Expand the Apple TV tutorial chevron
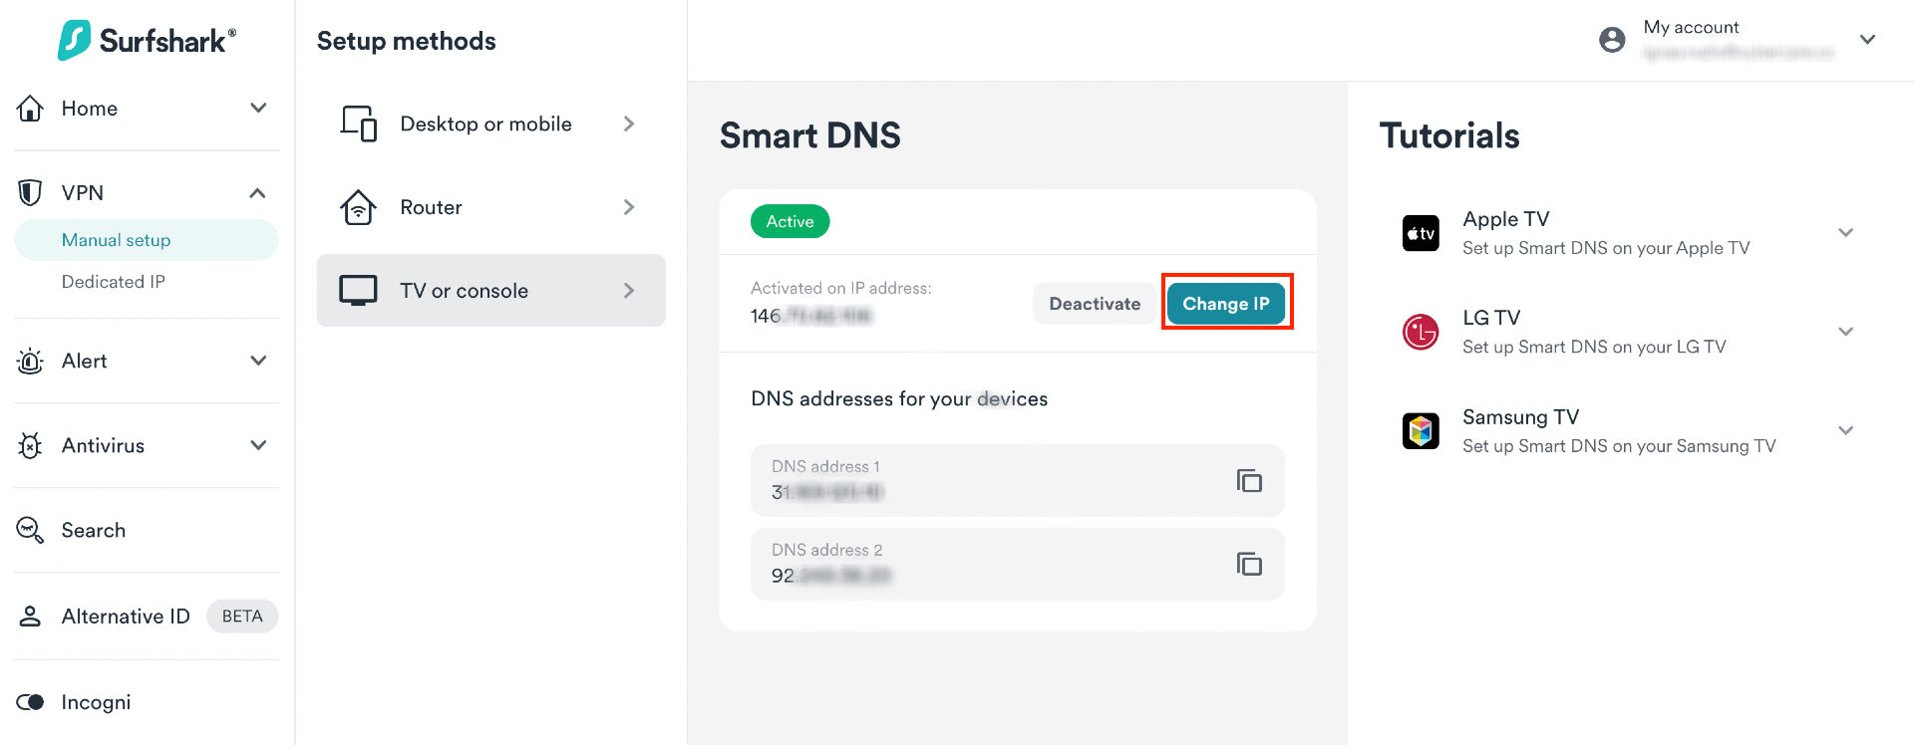 1846,233
